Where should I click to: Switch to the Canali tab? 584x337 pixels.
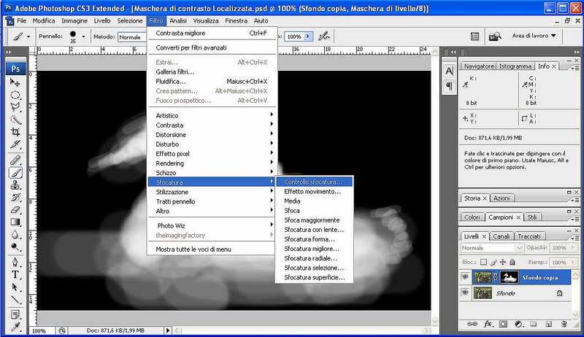[x=501, y=236]
